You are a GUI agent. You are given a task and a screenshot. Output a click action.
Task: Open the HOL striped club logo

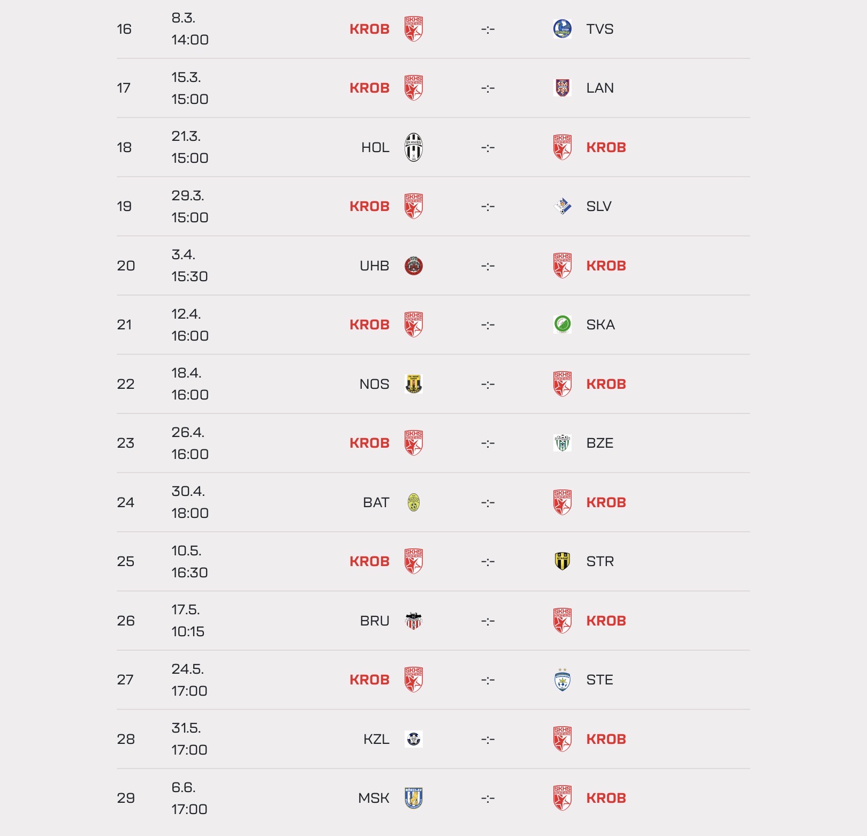[x=413, y=147]
